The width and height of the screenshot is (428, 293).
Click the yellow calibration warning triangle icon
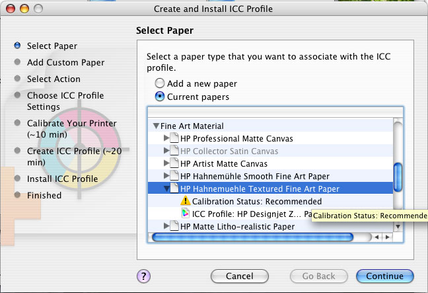186,201
